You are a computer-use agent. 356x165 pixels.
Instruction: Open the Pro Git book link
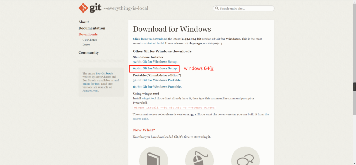tap(104, 74)
